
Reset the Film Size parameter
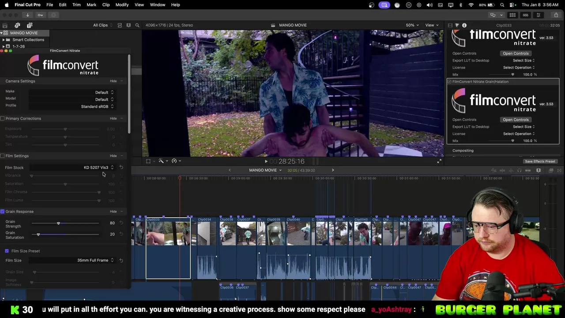pos(121,260)
